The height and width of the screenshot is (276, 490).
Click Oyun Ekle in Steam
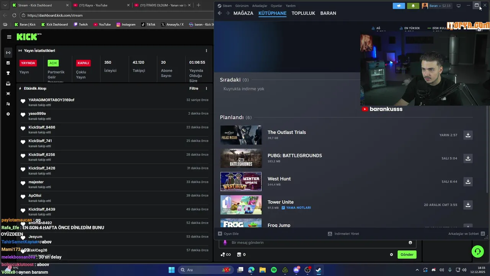coord(229,234)
